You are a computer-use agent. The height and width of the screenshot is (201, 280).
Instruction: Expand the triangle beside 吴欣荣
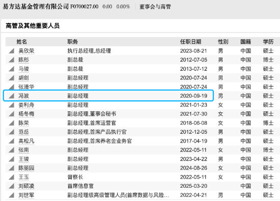11,51
